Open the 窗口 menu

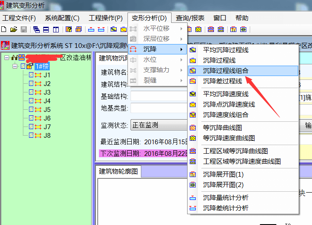pyautogui.click(x=220, y=18)
